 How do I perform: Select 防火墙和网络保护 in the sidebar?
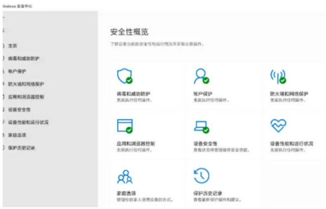pyautogui.click(x=26, y=84)
